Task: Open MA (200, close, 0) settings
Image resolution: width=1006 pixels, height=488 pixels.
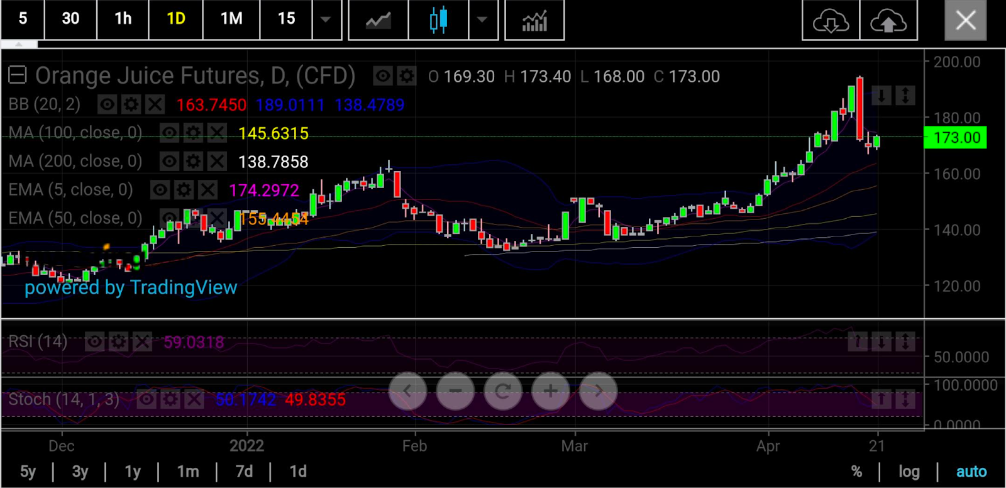Action: [193, 162]
